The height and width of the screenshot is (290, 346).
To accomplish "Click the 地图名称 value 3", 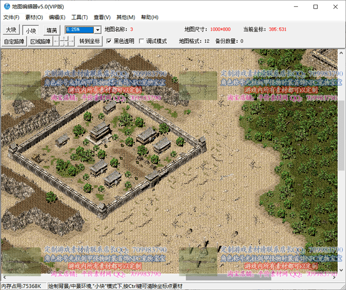I will pos(131,29).
